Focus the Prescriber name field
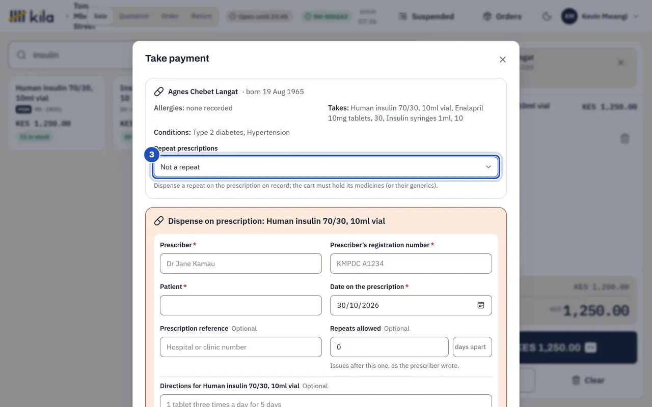 (241, 264)
